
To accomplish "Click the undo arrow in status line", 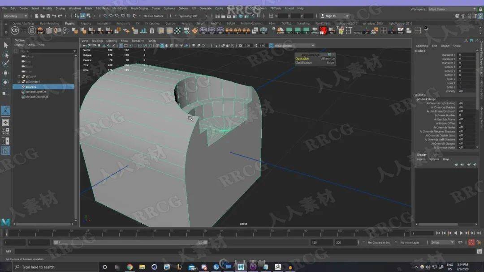I will point(54,16).
